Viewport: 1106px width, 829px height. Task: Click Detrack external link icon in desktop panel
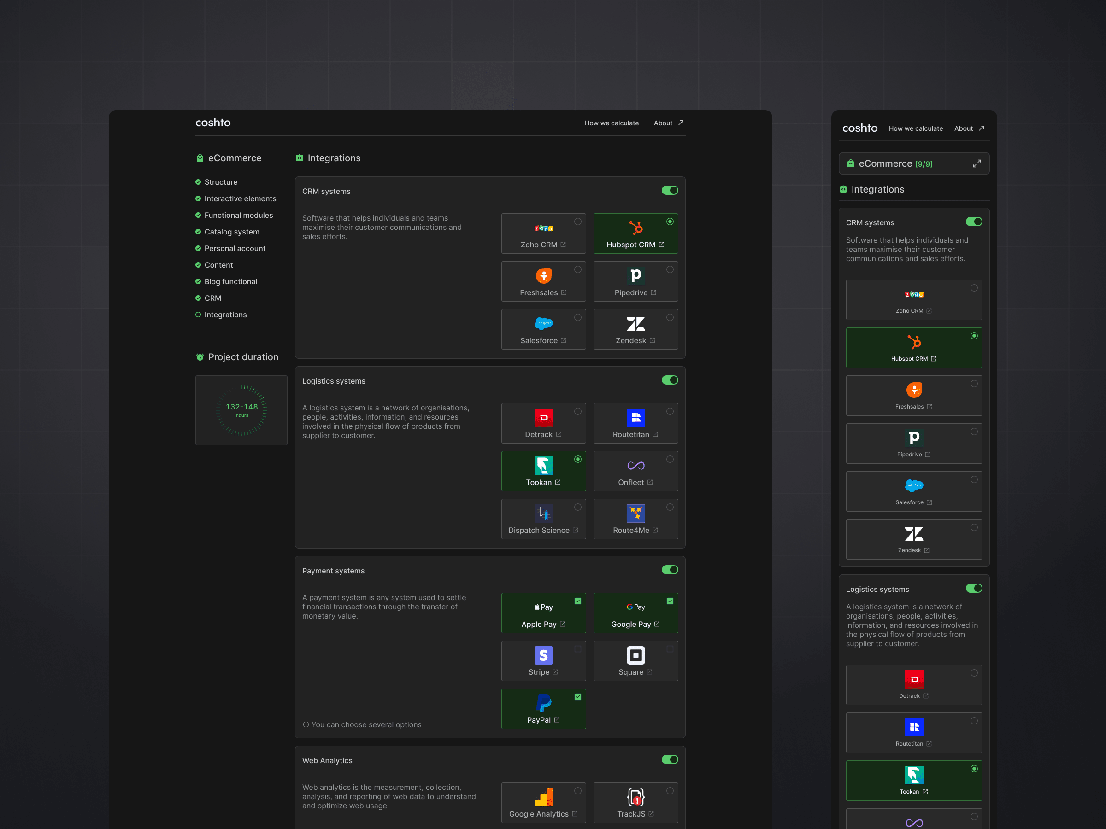559,435
